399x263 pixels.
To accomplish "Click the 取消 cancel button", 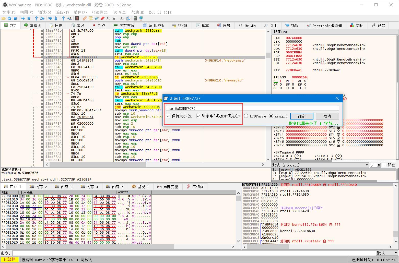I will (327, 116).
